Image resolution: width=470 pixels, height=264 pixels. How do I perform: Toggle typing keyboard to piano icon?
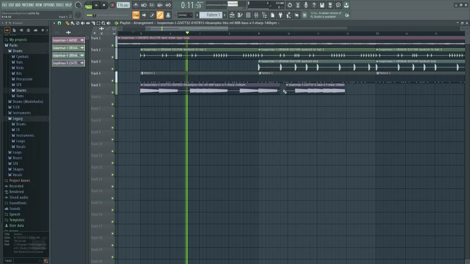136,15
